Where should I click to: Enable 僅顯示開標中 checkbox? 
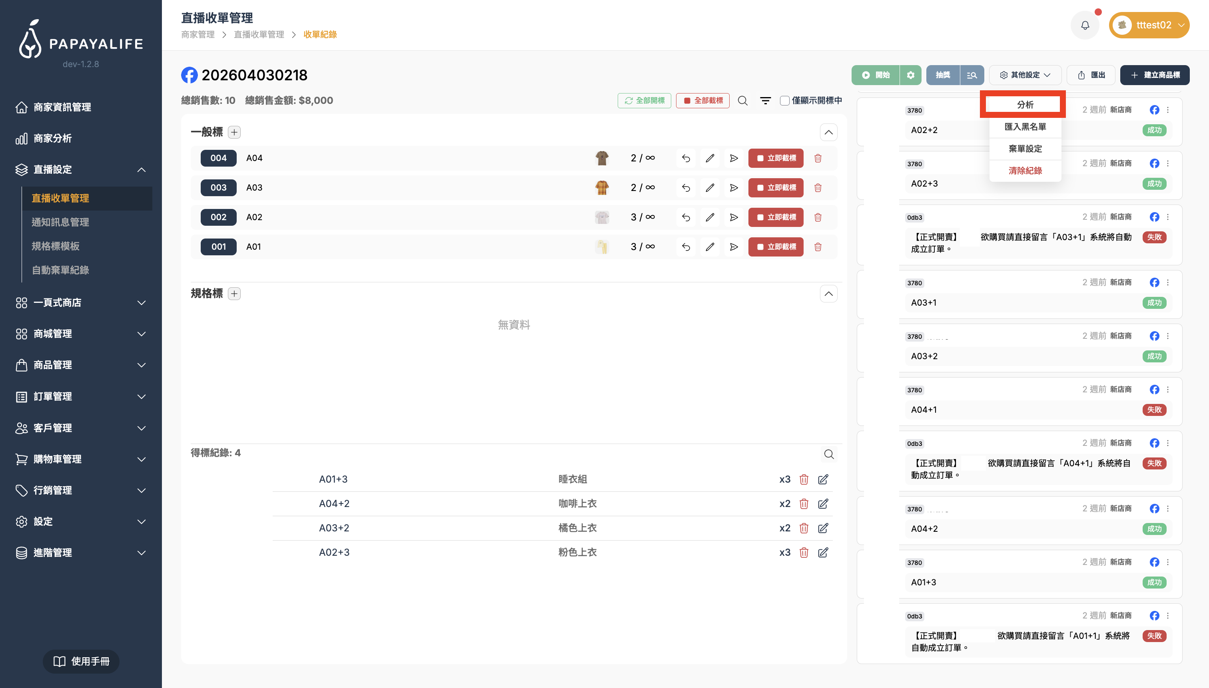click(x=784, y=100)
